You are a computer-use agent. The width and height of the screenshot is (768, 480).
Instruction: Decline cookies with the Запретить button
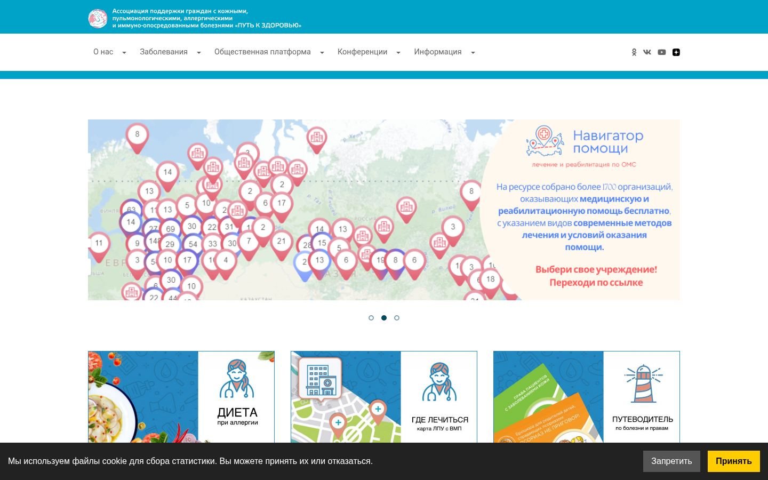tap(671, 461)
